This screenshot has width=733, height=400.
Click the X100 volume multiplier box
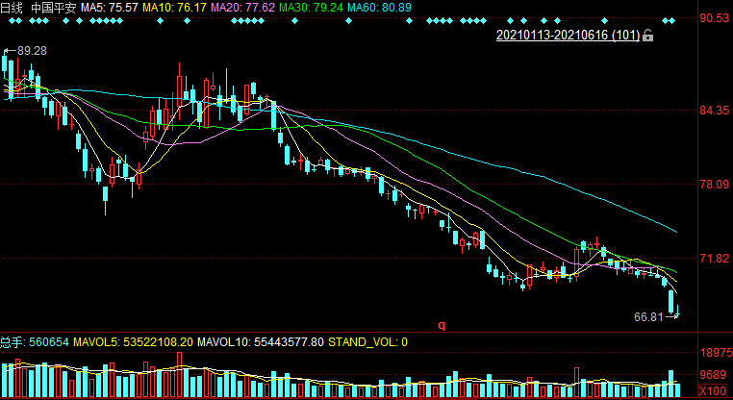point(714,391)
